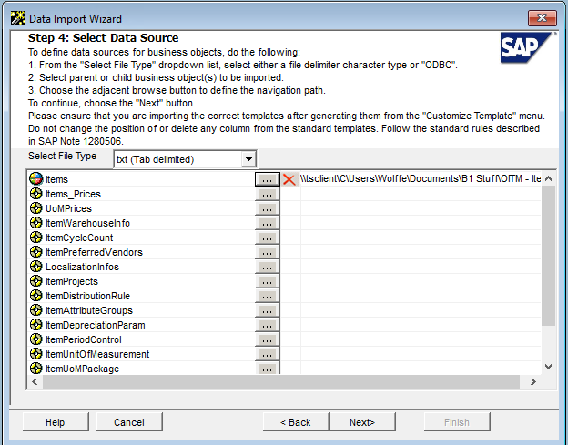
Task: Browse for the LocalizationInfos source file
Action: coord(267,268)
